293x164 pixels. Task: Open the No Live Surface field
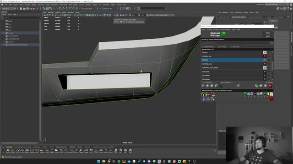pyautogui.click(x=87, y=9)
